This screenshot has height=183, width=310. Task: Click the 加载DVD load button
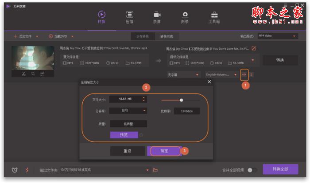coord(58,36)
